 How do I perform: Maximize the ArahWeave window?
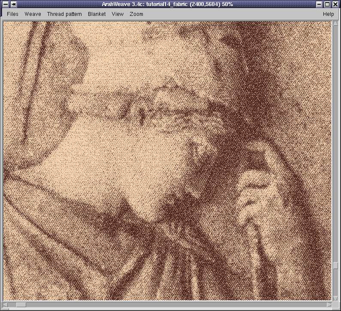(327, 4)
